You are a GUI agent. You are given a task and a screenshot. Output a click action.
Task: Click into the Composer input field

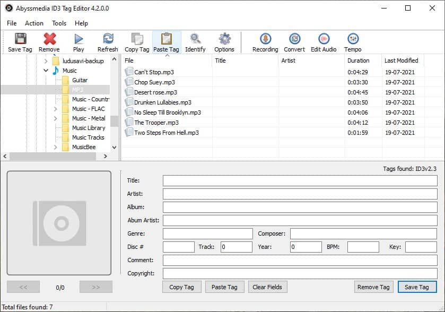coord(363,233)
